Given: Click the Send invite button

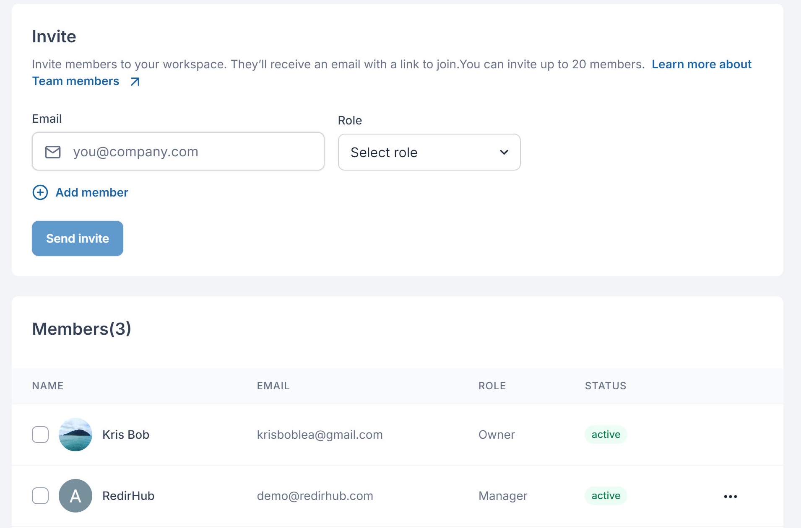Looking at the screenshot, I should coord(77,238).
